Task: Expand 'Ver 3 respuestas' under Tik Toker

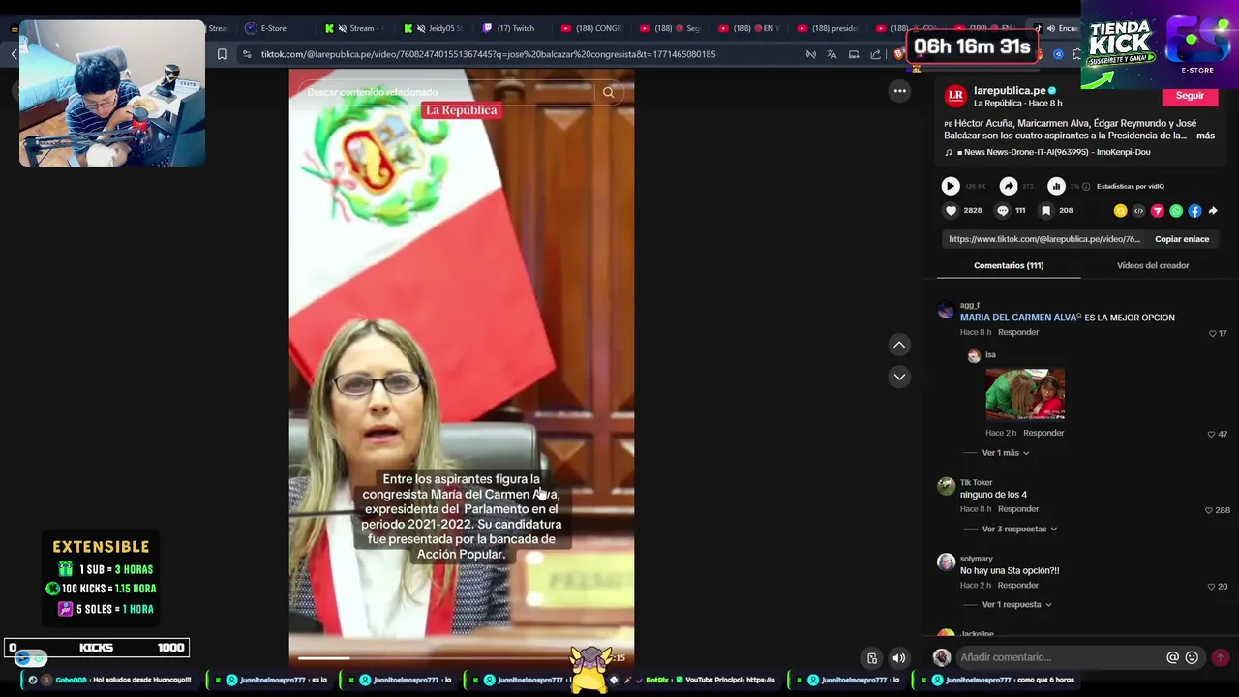Action: [1019, 529]
